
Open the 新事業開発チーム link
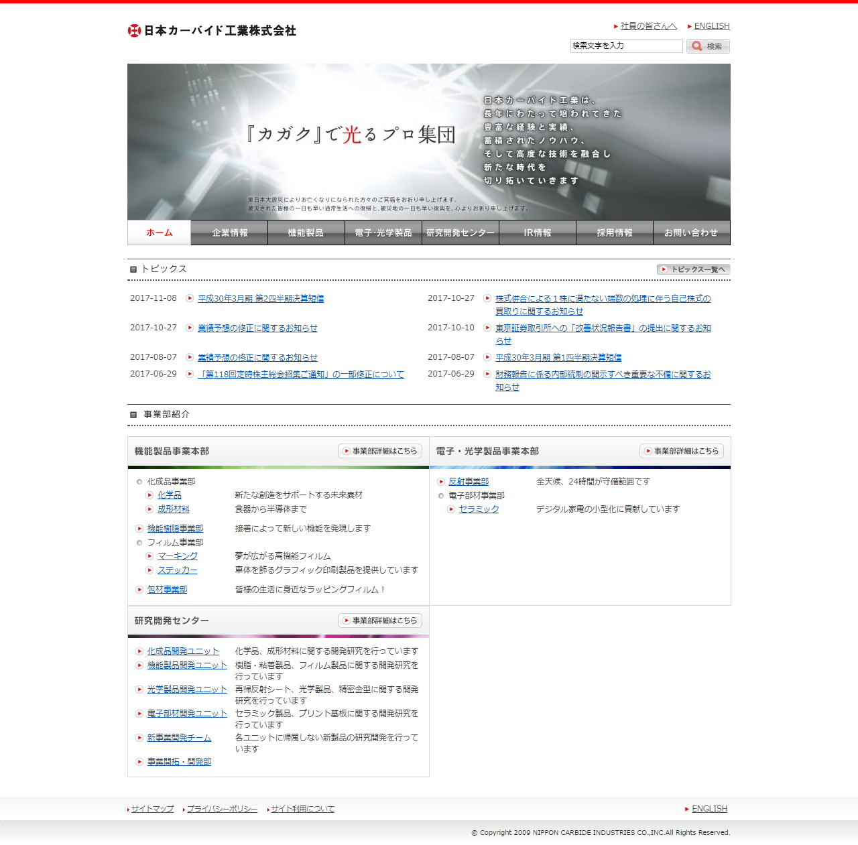(179, 738)
